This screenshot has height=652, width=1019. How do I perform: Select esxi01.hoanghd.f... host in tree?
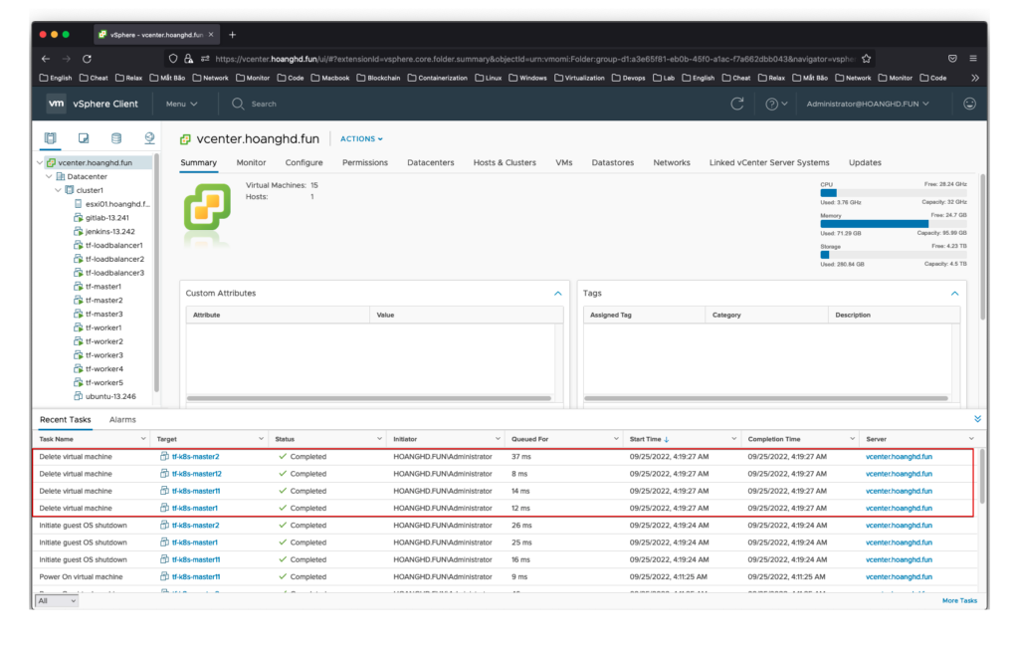[x=117, y=204]
